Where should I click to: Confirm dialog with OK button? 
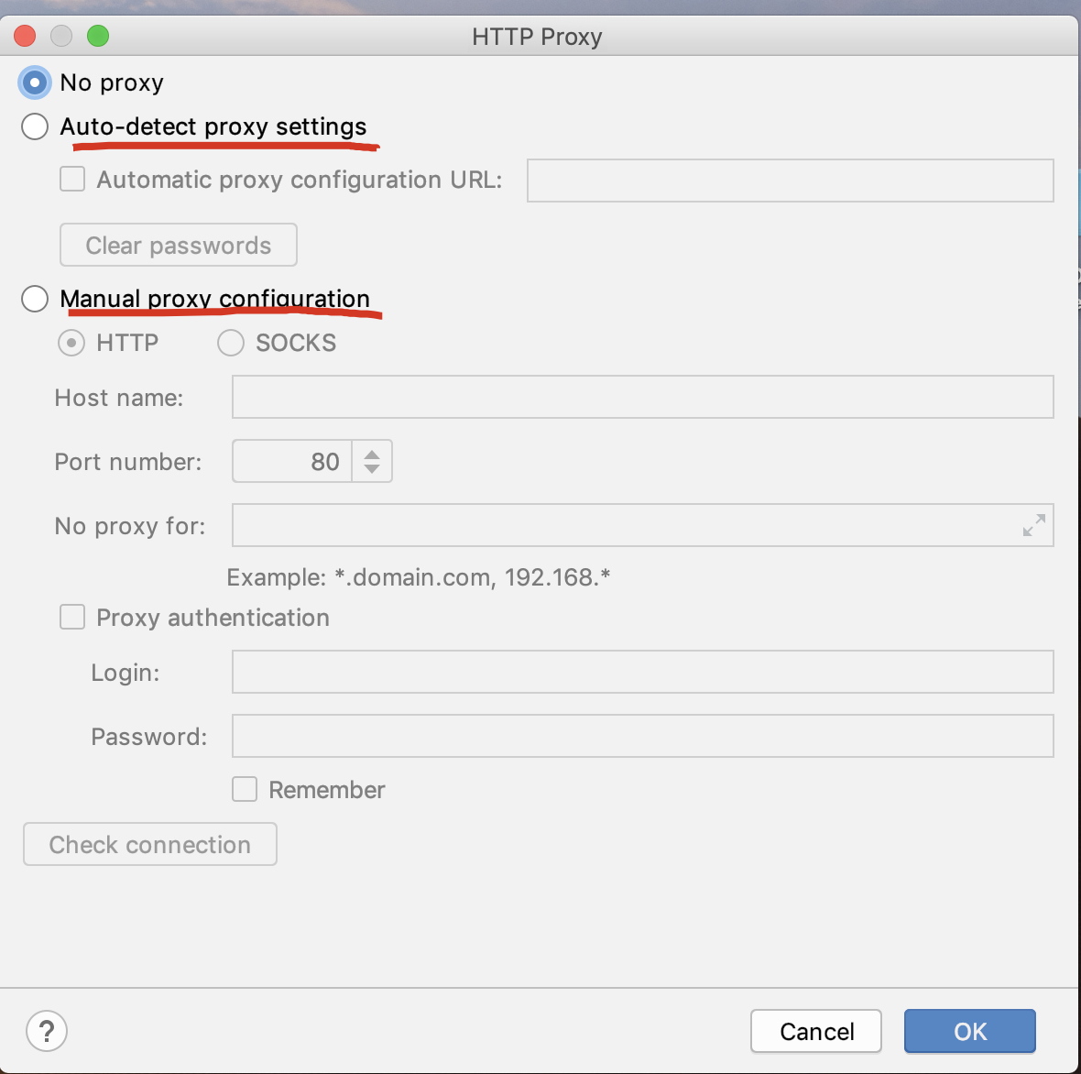pyautogui.click(x=970, y=1031)
